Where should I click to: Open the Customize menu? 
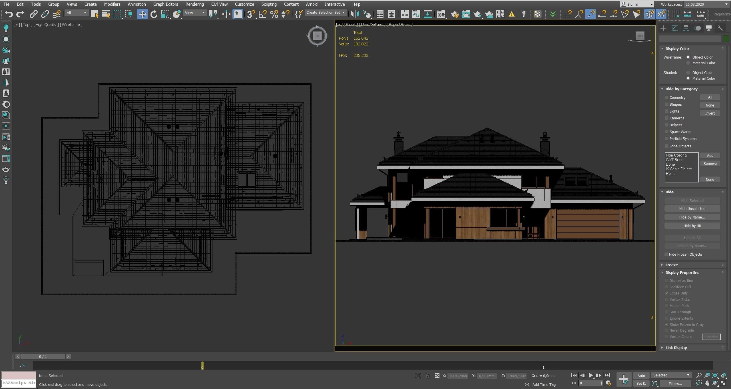click(x=244, y=4)
